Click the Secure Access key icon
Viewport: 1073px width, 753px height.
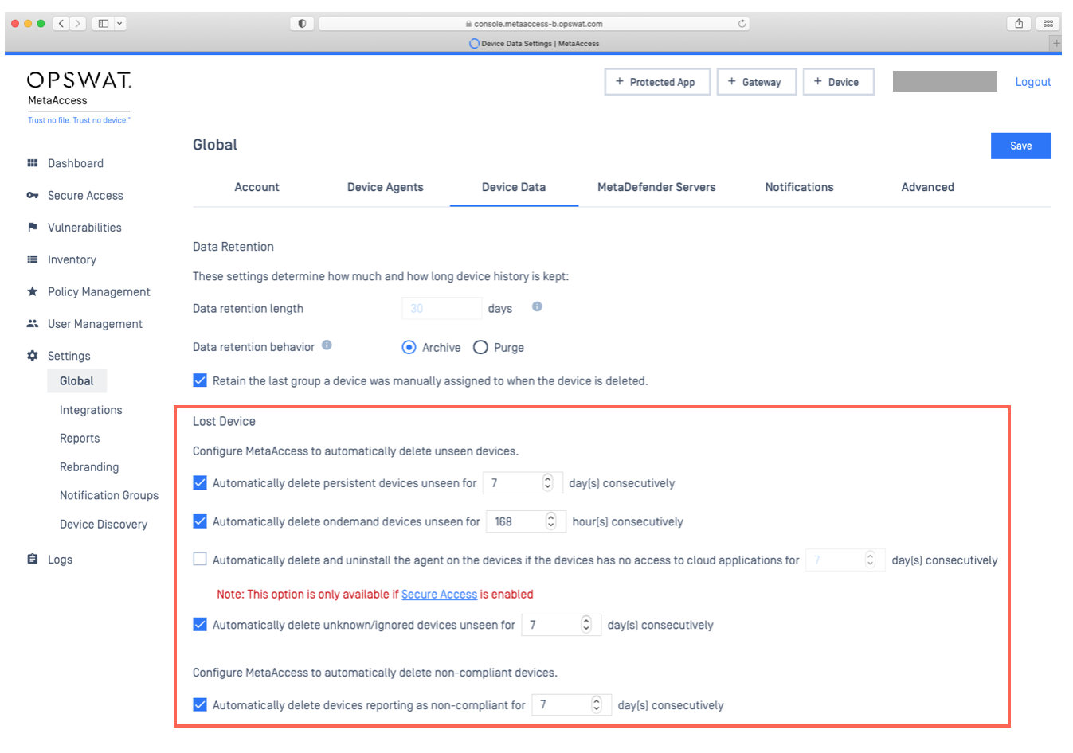pos(33,195)
